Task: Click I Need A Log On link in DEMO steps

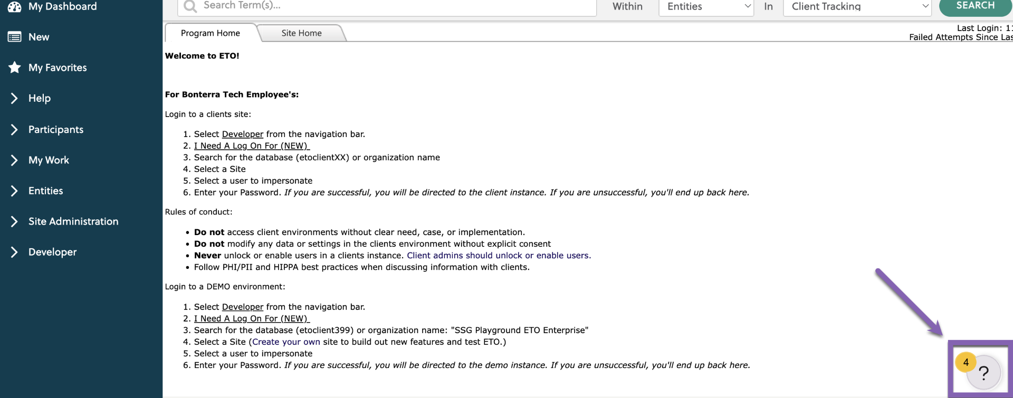Action: click(252, 318)
